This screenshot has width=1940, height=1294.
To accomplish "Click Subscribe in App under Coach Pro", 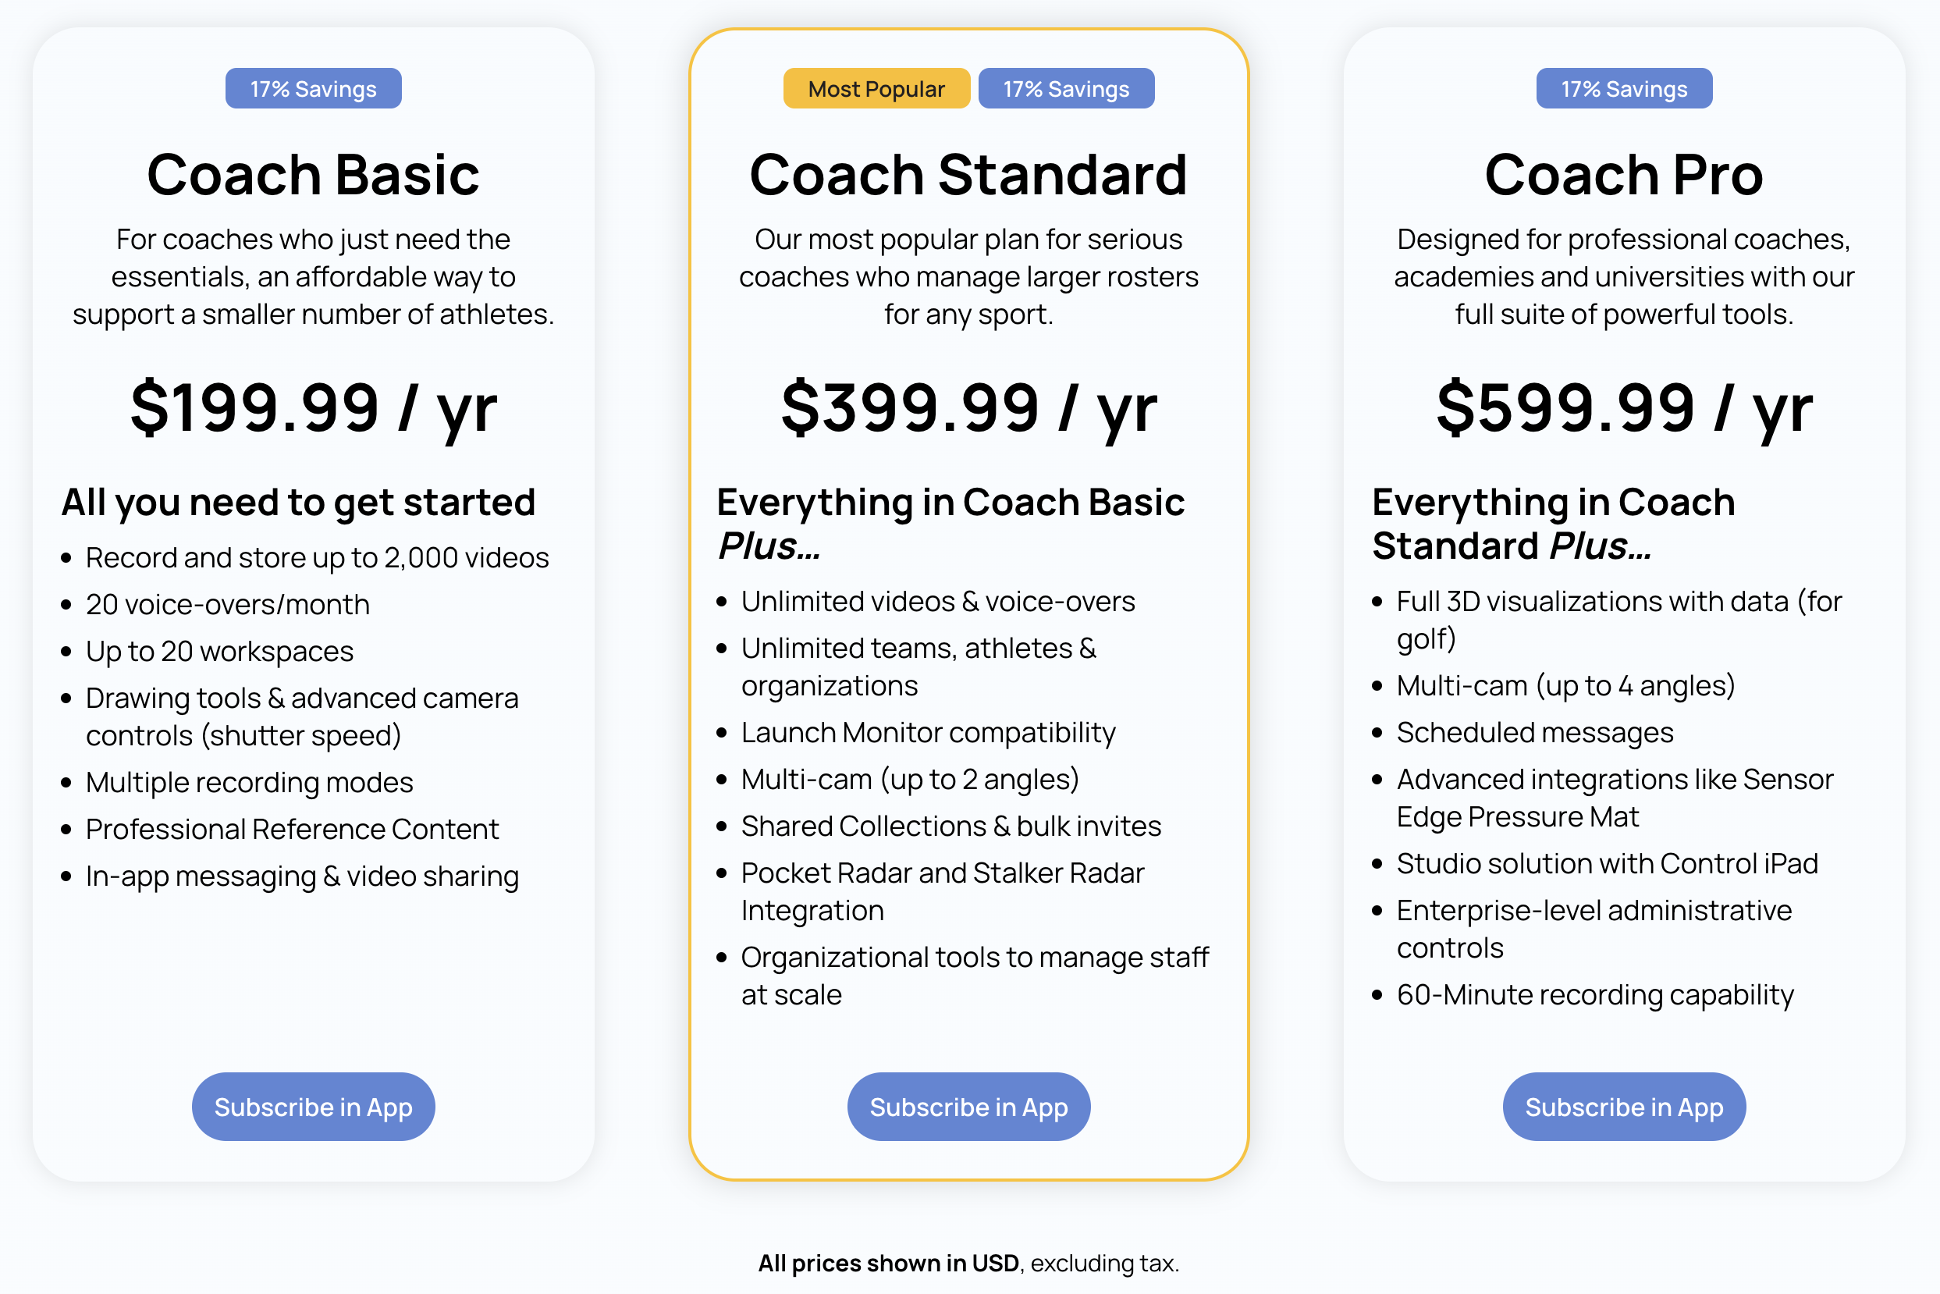I will tap(1624, 1107).
